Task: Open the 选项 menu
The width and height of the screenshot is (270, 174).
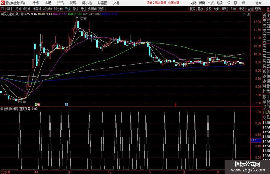Action: pos(219,3)
